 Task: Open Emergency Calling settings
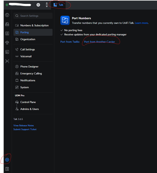tap(33, 73)
